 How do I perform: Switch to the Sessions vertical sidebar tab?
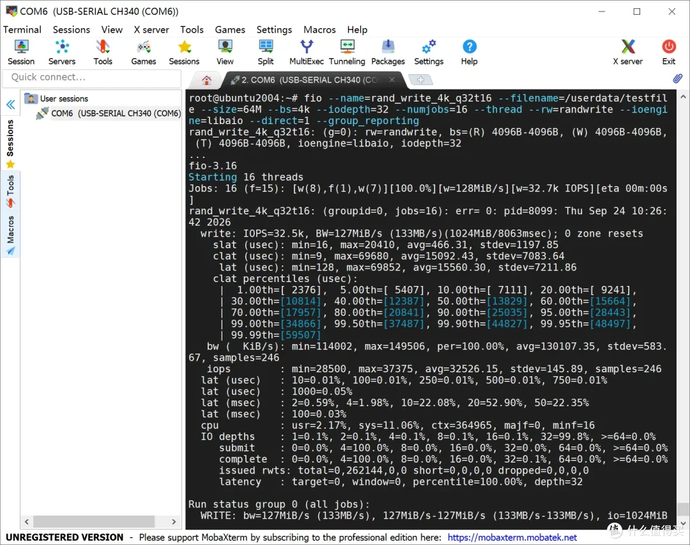tap(10, 143)
